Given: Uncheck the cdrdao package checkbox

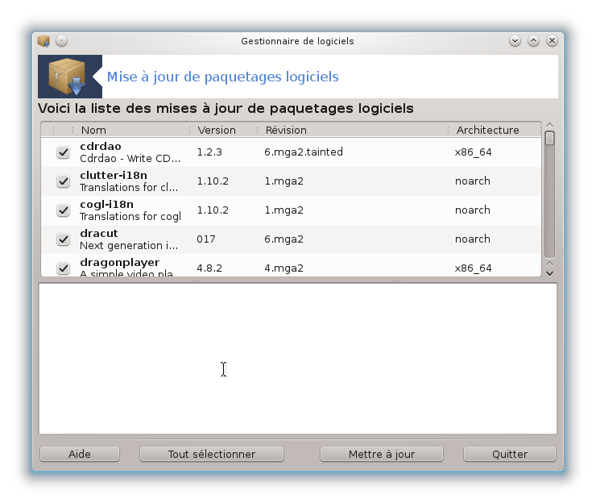Looking at the screenshot, I should tap(63, 152).
